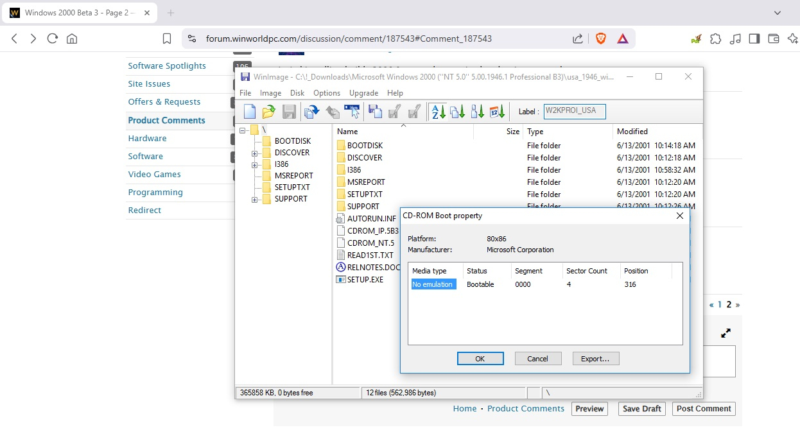Open the Software Spotlights sidebar link
800x439 pixels.
click(x=167, y=65)
